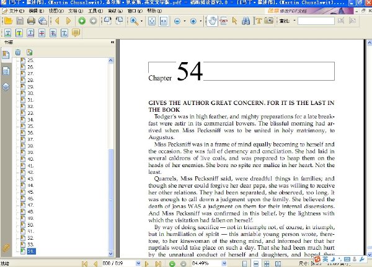Show the bookmarks panel tab

tap(6, 55)
